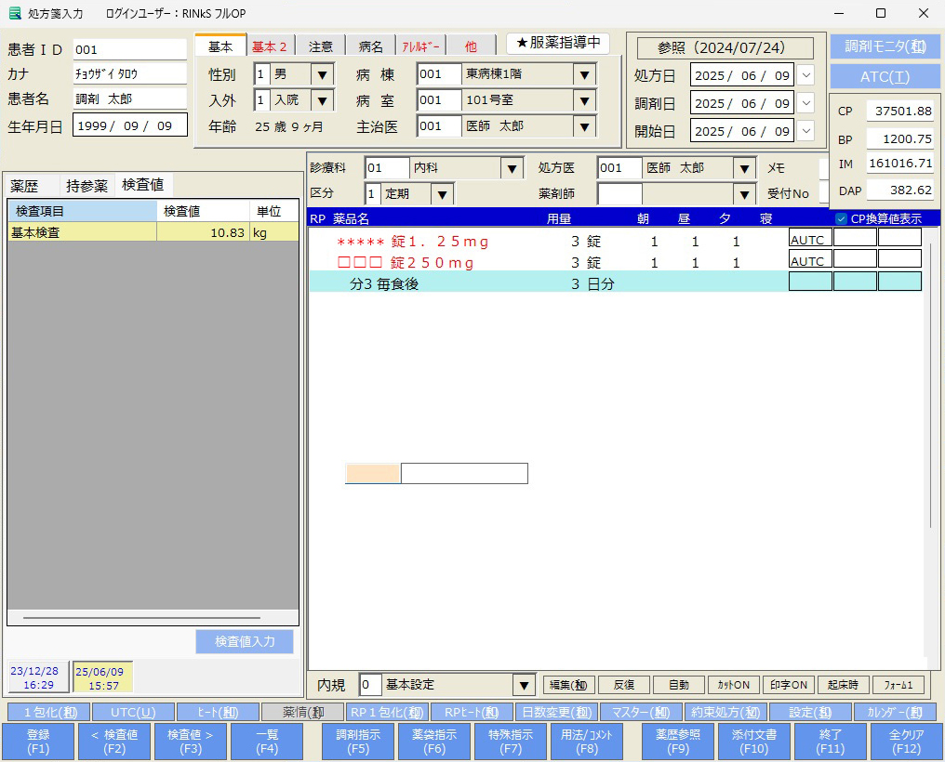Open the 内規 基本設定 dropdown
945x762 pixels.
tap(524, 685)
